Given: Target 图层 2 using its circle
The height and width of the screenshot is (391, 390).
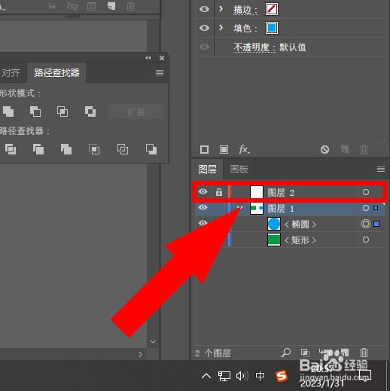Looking at the screenshot, I should point(366,192).
